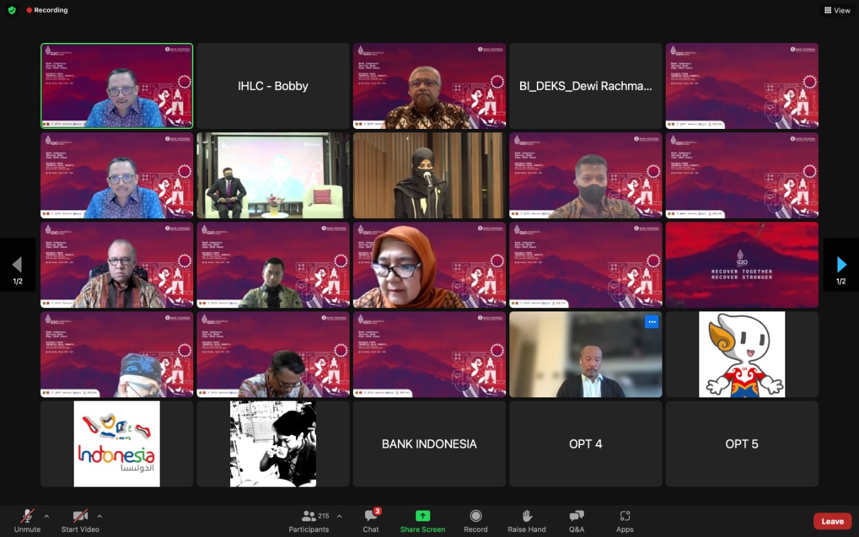859x537 pixels.
Task: Expand video options arrow beside Start Video
Action: pyautogui.click(x=99, y=516)
